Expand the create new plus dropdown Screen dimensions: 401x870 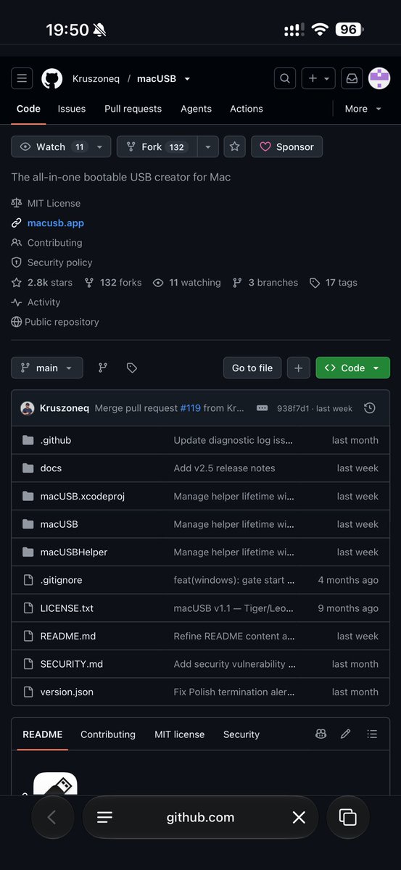pos(318,78)
